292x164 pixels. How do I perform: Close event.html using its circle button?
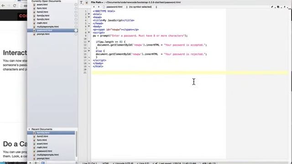coord(76,5)
